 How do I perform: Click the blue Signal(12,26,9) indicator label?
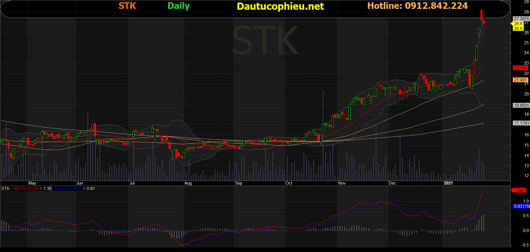(x=68, y=189)
